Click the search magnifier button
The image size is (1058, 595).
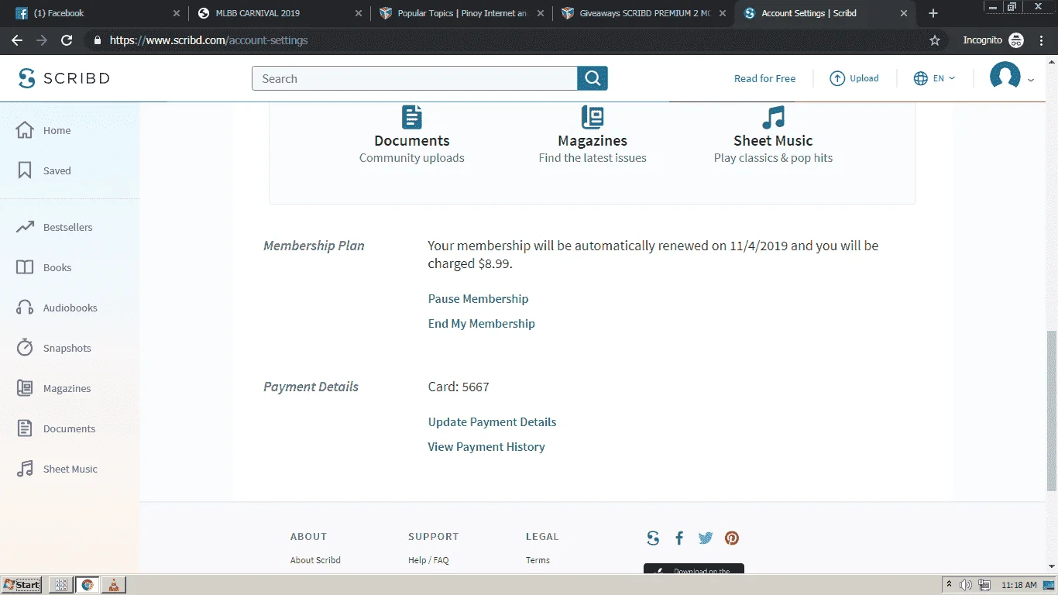coord(593,78)
